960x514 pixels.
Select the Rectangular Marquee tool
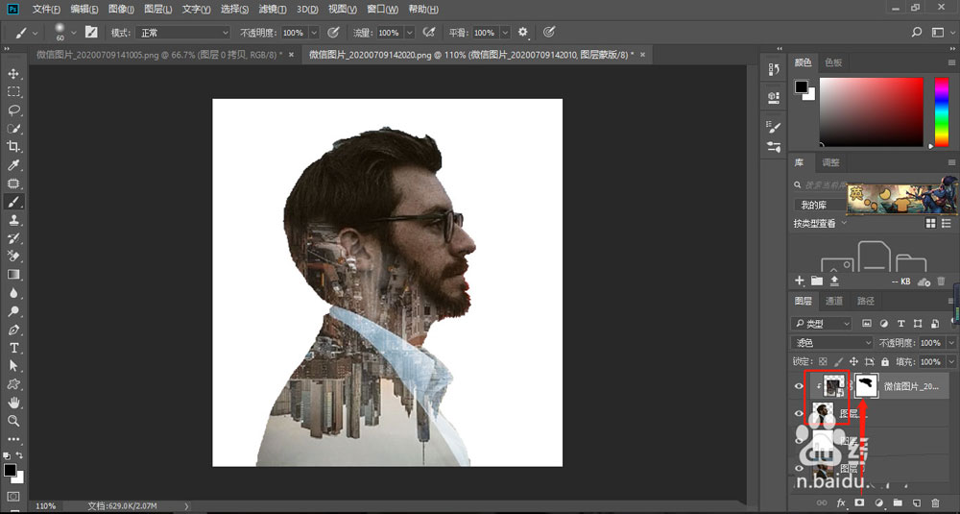pos(13,92)
